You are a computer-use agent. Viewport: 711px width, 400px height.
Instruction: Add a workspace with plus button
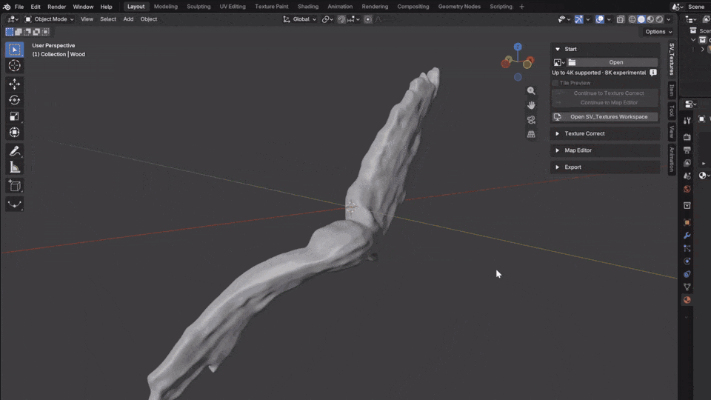(521, 7)
